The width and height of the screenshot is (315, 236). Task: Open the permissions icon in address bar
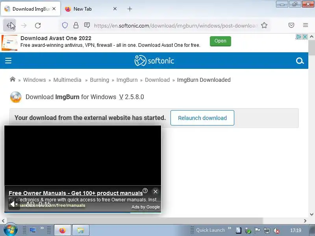[x=87, y=25]
